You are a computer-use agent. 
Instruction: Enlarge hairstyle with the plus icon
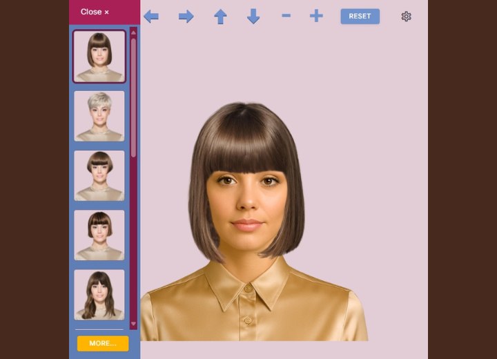(316, 16)
